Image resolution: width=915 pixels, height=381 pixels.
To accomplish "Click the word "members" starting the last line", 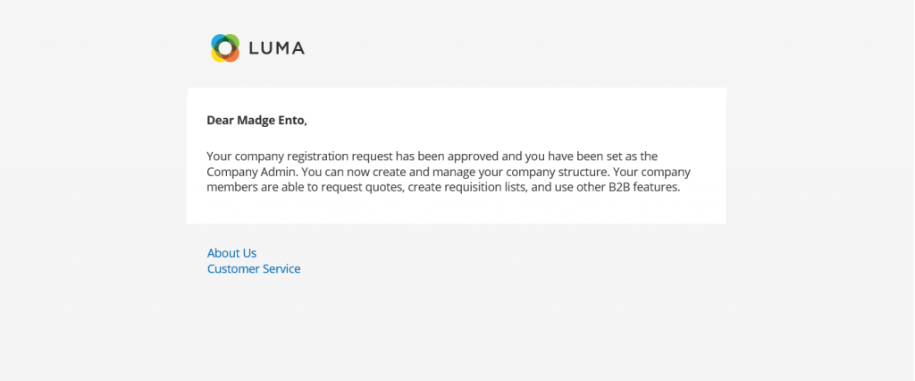I will click(230, 188).
